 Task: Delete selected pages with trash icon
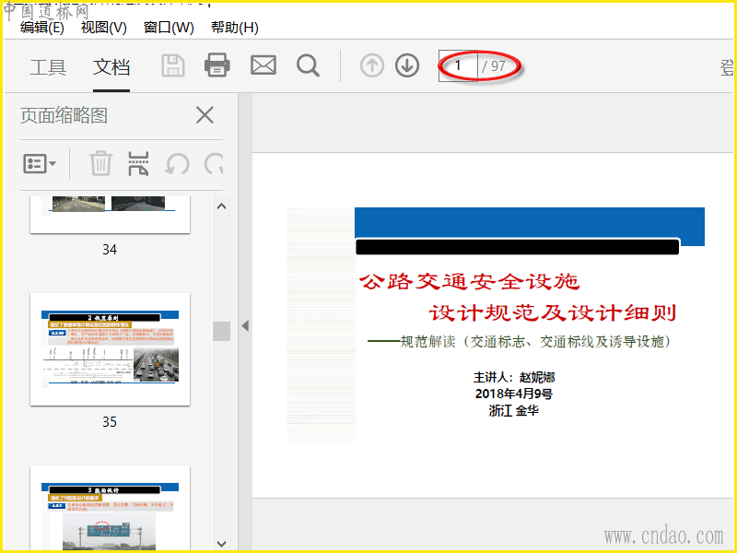[100, 163]
